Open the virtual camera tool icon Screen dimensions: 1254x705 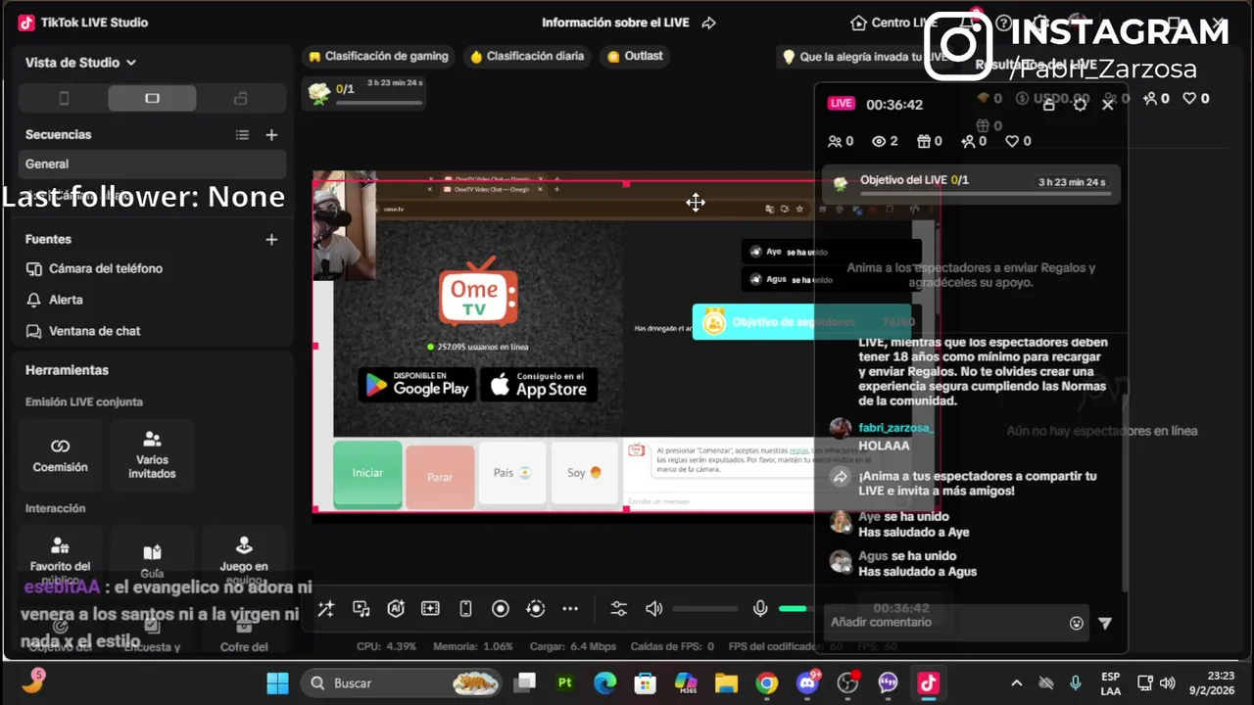click(x=535, y=609)
